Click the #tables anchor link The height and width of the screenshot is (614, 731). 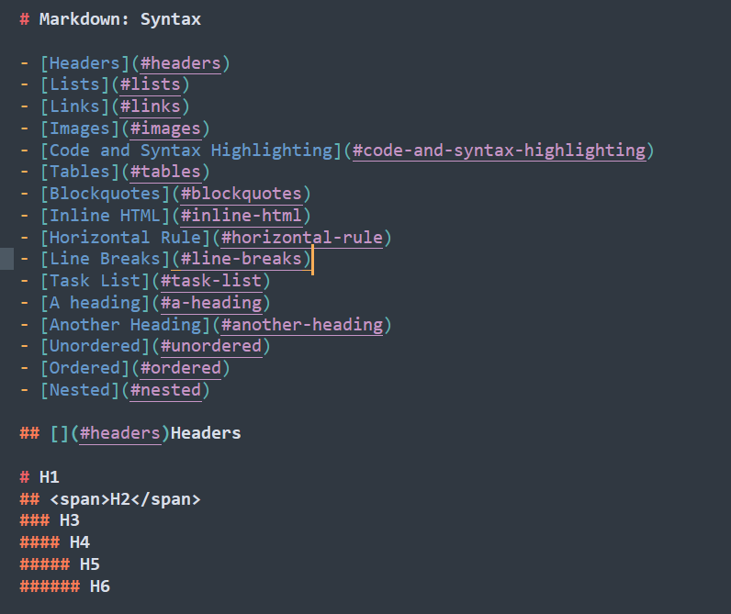(165, 172)
